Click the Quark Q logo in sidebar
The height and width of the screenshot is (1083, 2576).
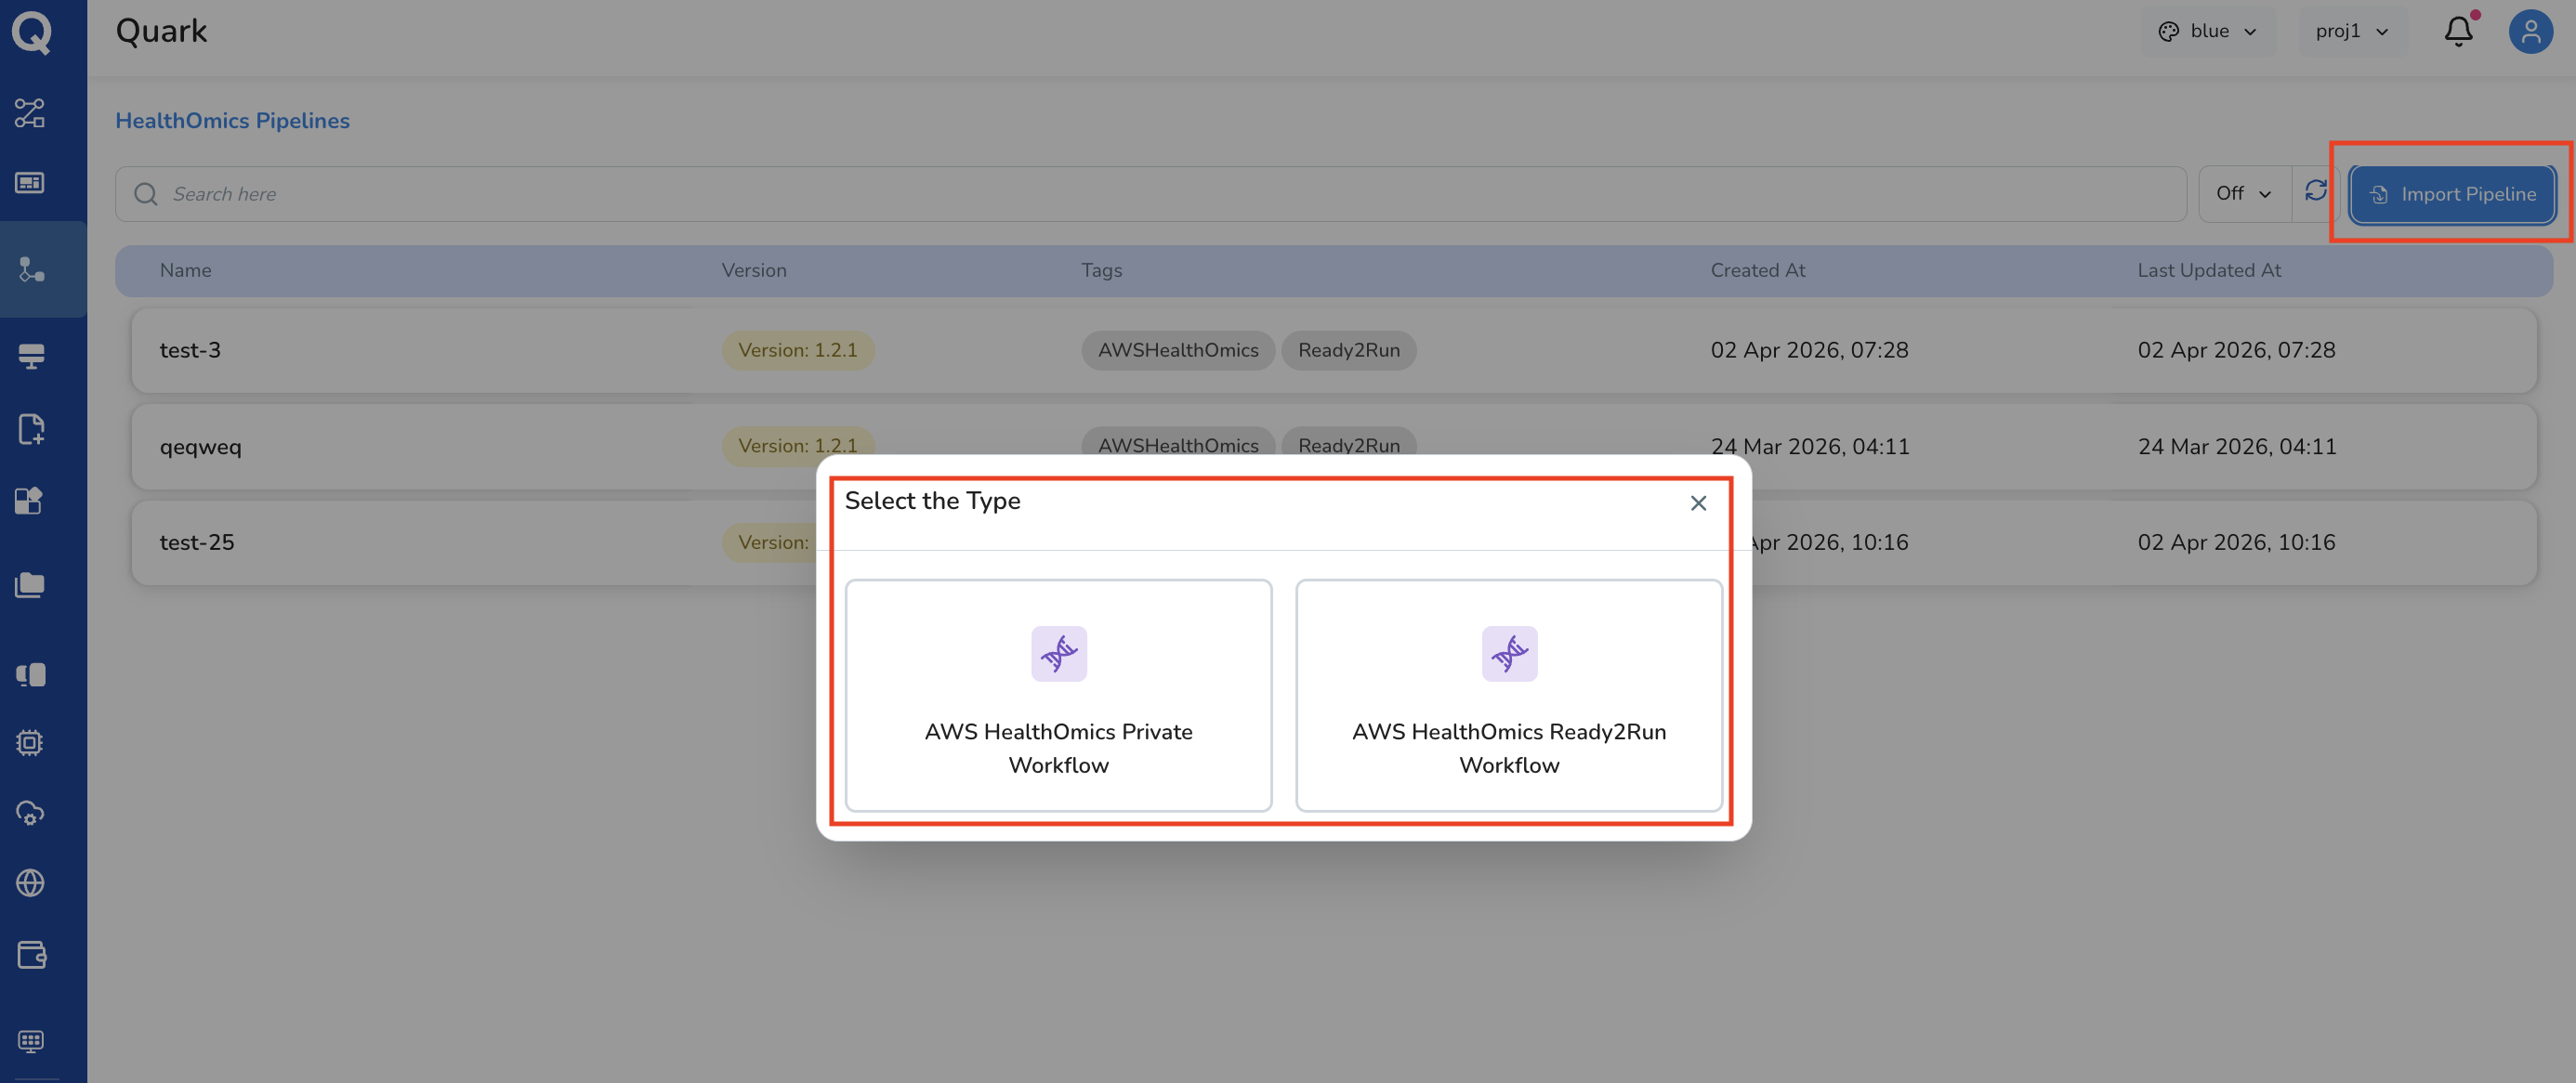click(x=32, y=32)
